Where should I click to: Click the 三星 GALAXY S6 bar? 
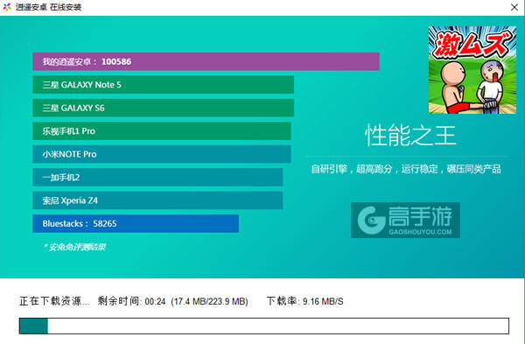[163, 108]
